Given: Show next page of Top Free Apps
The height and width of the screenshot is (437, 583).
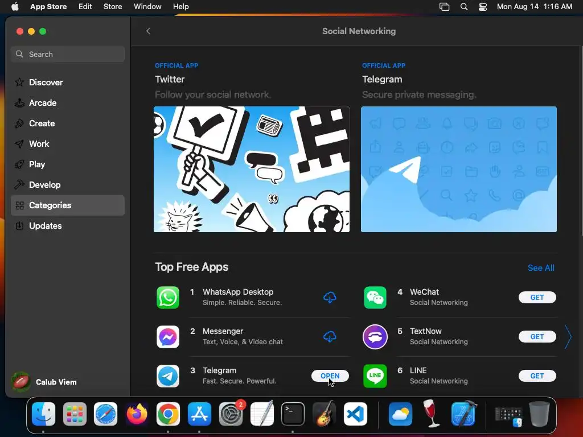Looking at the screenshot, I should coord(568,337).
